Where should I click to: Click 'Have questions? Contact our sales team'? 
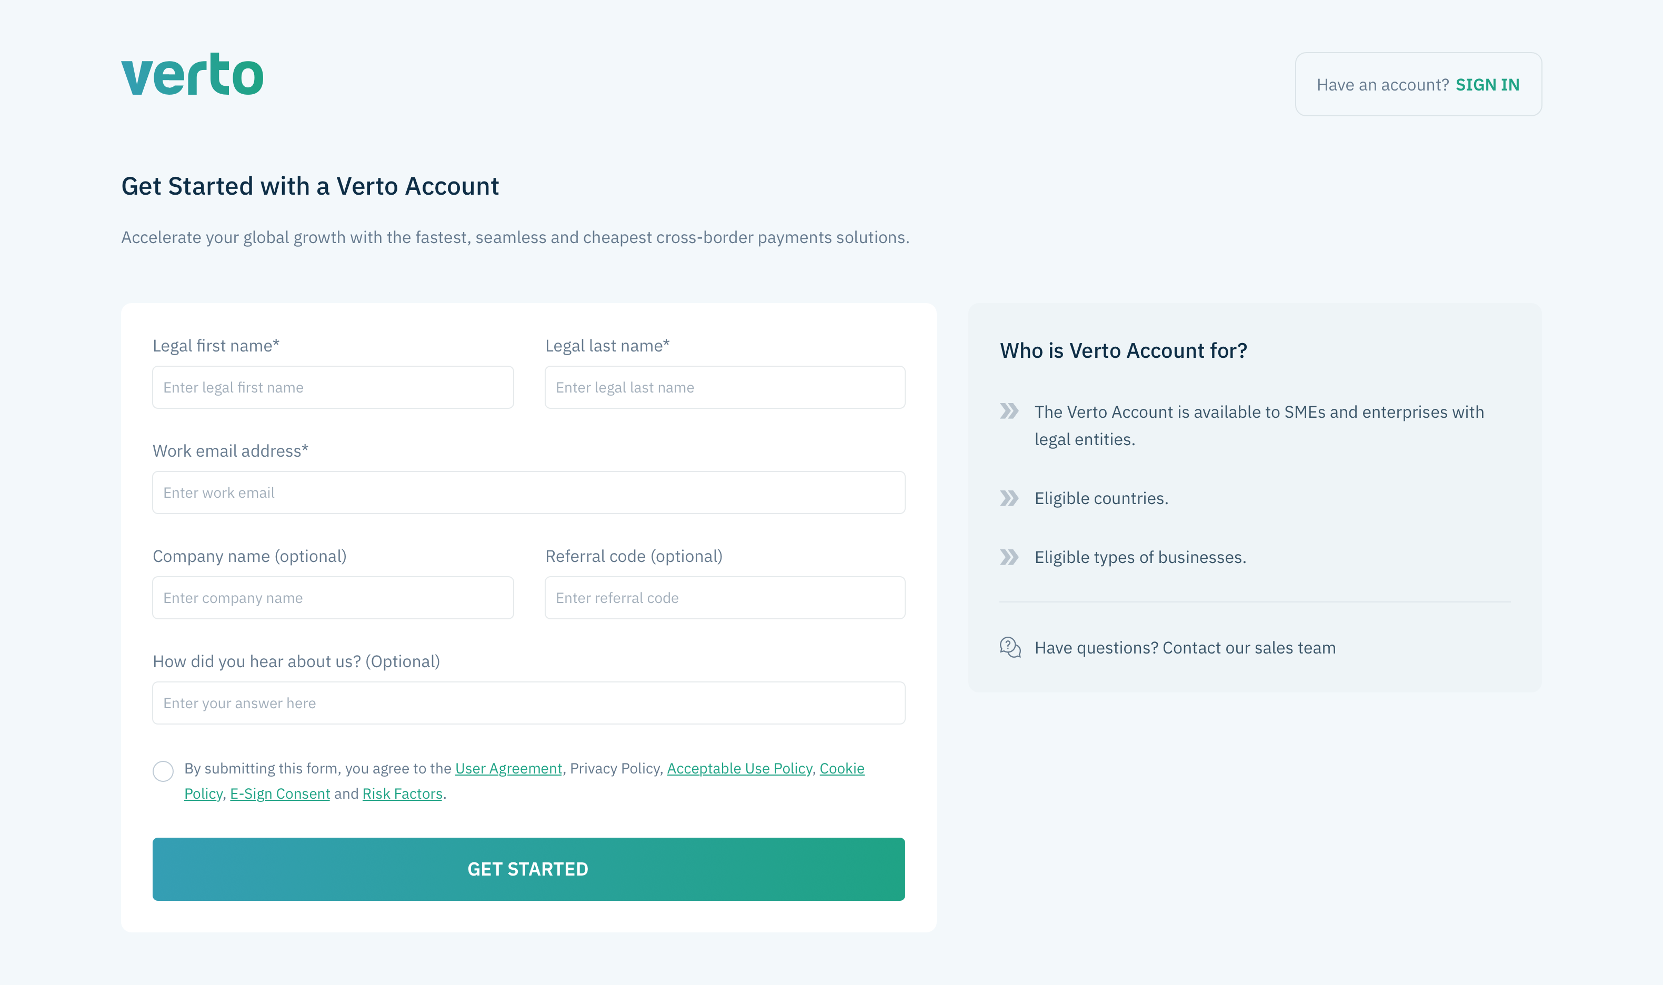point(1185,648)
